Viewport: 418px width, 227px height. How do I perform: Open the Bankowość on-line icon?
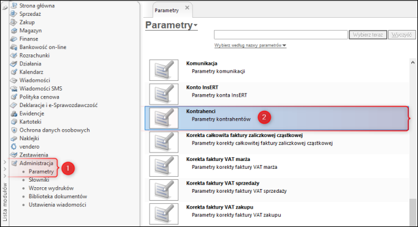point(13,47)
